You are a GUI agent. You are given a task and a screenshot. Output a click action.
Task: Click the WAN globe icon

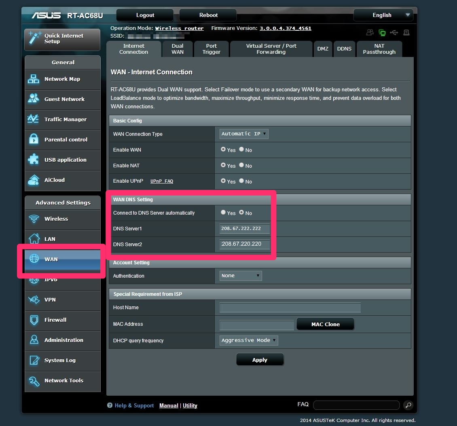pos(34,259)
